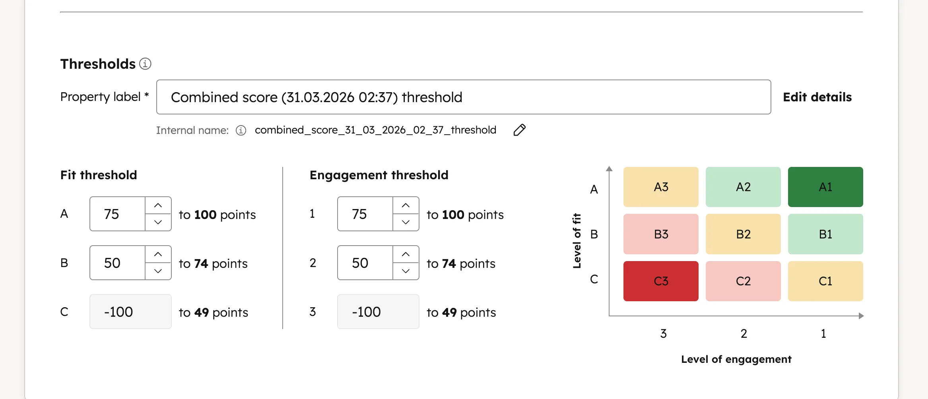Increase Fit threshold B value with up arrow
The image size is (928, 399).
tap(157, 254)
